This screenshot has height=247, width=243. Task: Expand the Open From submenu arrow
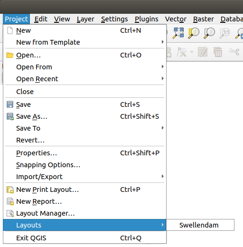click(162, 66)
